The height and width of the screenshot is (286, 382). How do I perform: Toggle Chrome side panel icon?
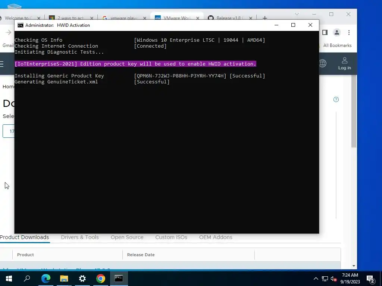[325, 32]
